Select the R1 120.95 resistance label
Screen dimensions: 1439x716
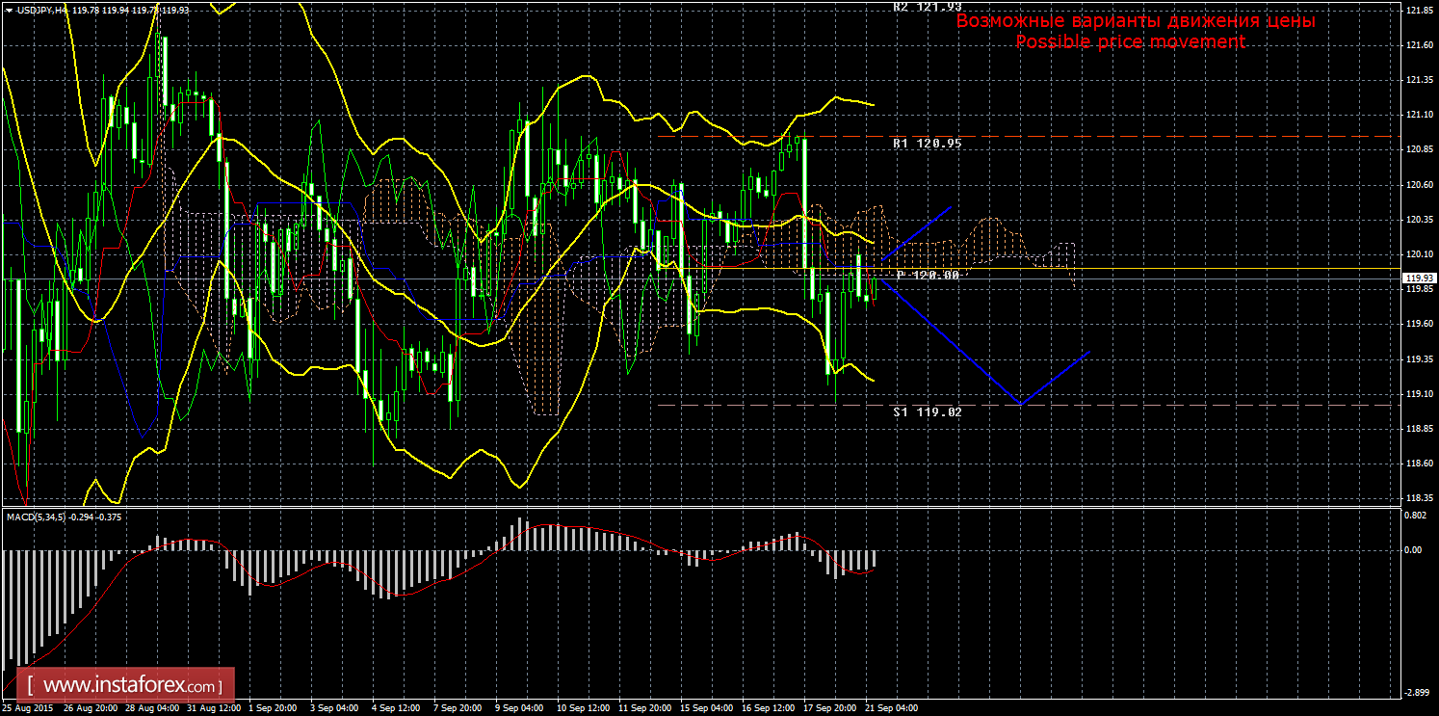tap(927, 143)
